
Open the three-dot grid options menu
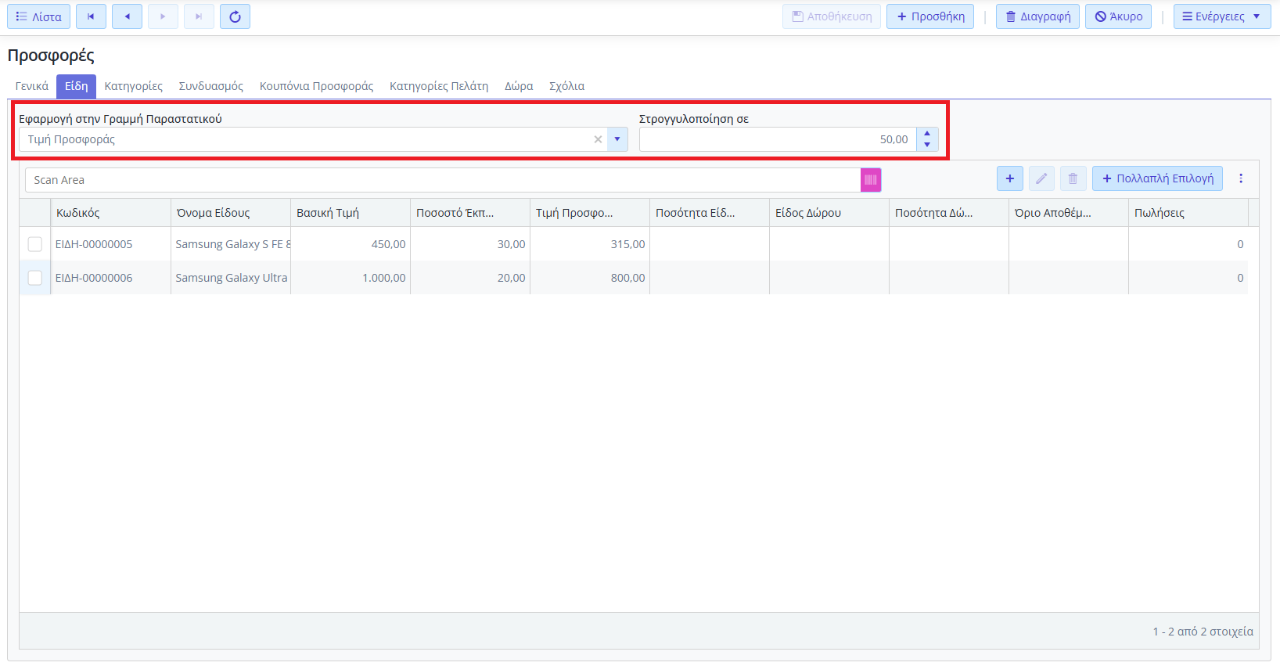pyautogui.click(x=1240, y=178)
